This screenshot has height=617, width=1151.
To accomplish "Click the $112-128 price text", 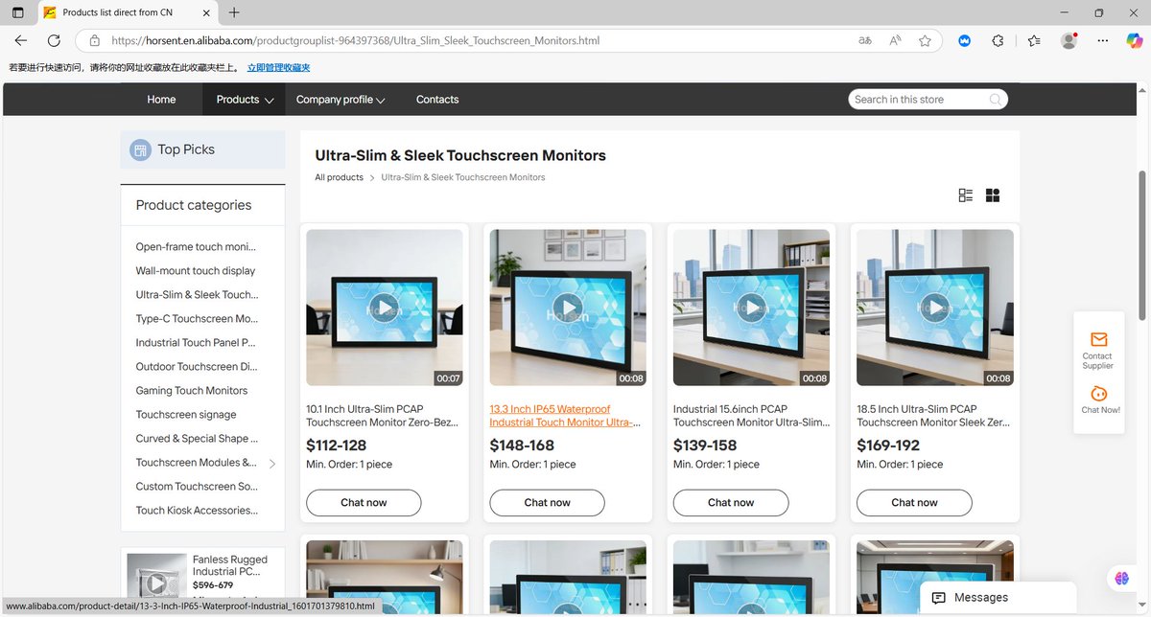I will click(336, 446).
